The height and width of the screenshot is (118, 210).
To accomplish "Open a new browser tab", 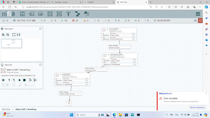I will click(x=150, y=2).
